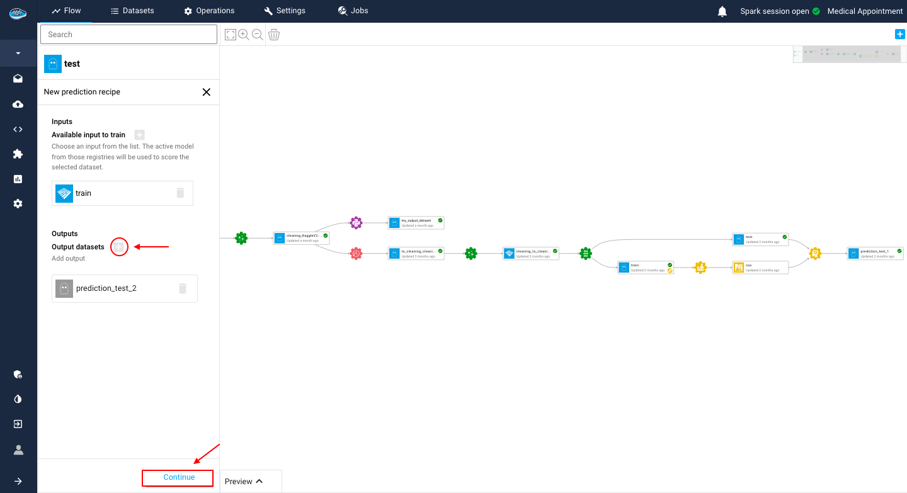
Task: Zoom out of the flow canvas
Action: pos(258,35)
